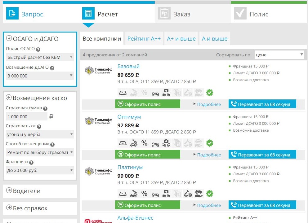308x223 pixels.
Task: Open the Полис ОСАГО dropdown
Action: [x=40, y=57]
